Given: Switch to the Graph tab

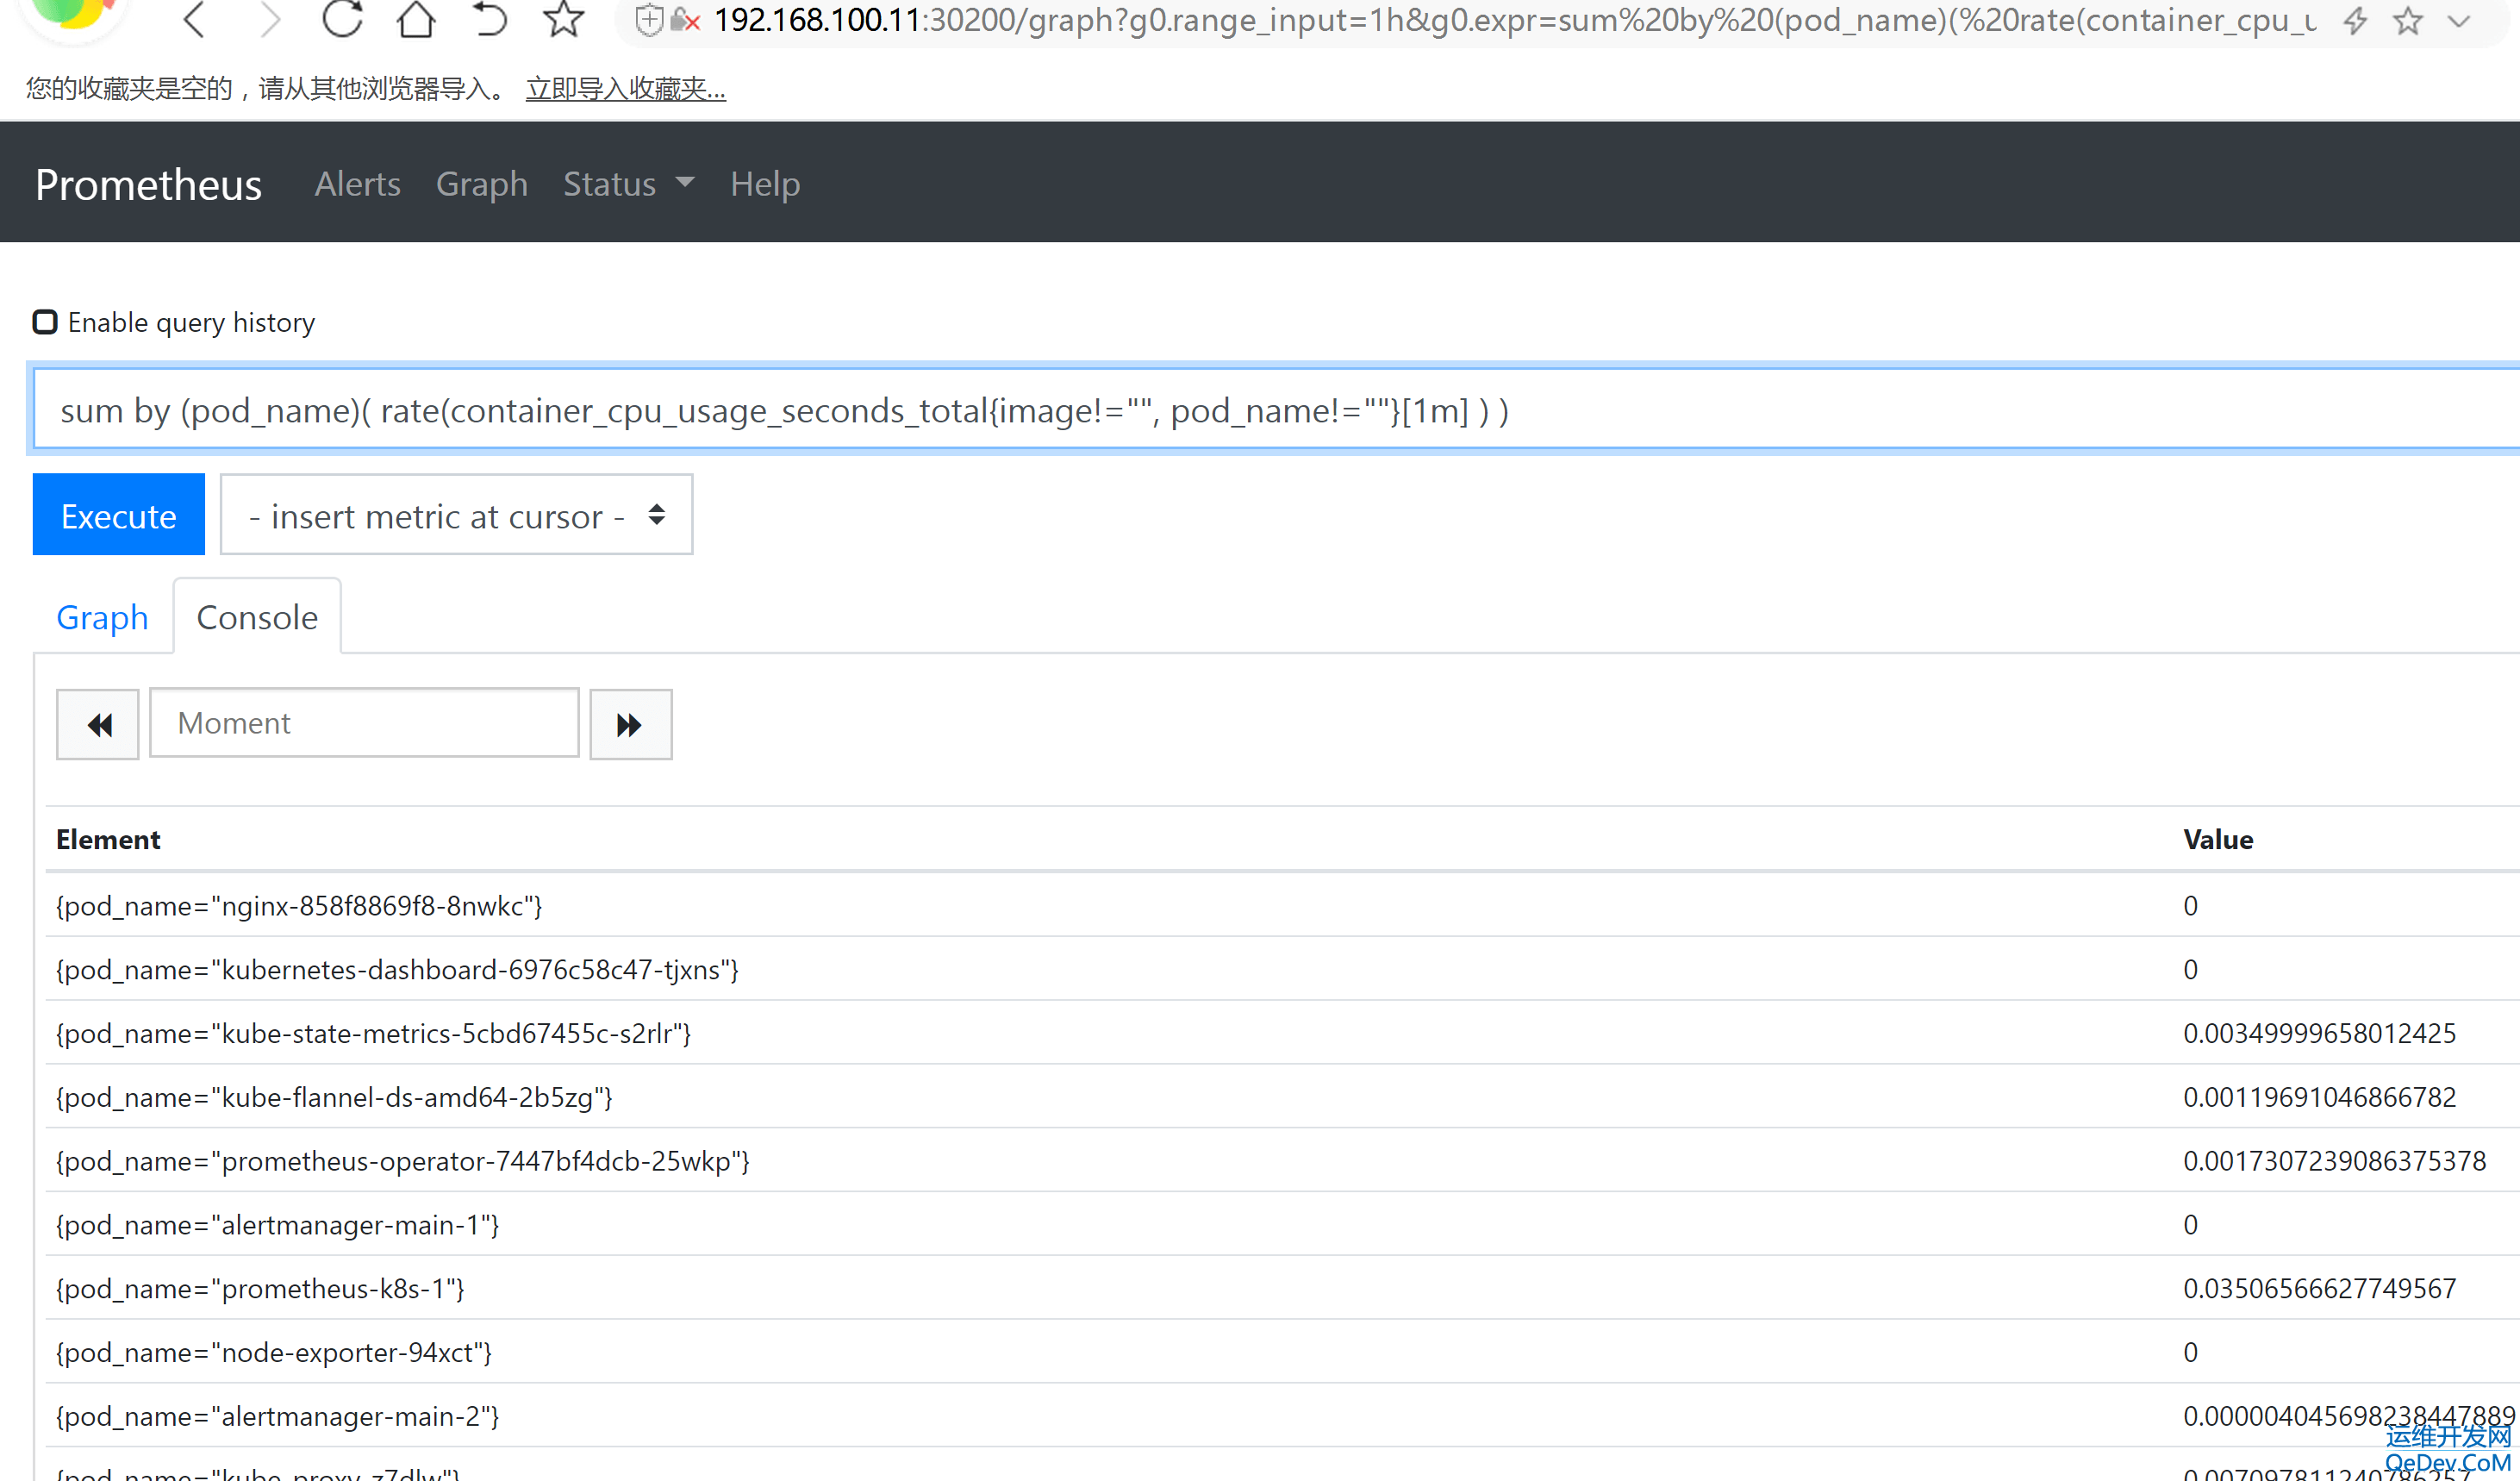Looking at the screenshot, I should tap(102, 617).
